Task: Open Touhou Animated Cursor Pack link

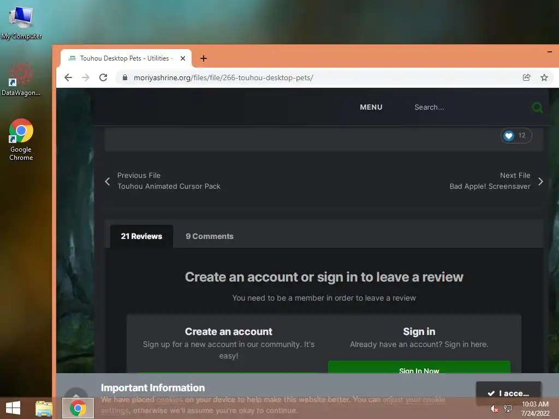Action: [169, 187]
